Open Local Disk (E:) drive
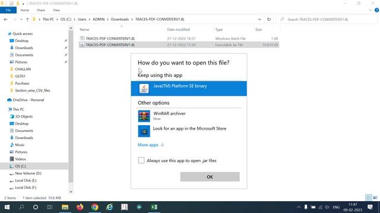380x213 pixels. [x=26, y=180]
